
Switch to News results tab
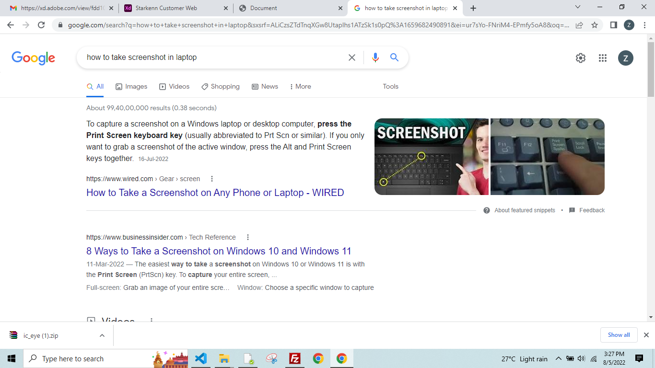[x=265, y=87]
